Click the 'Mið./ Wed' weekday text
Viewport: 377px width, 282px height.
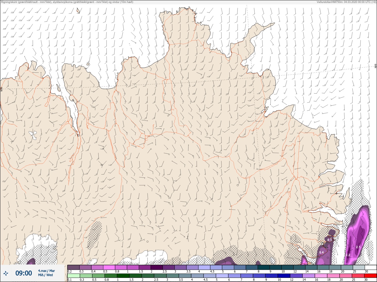tap(46, 275)
